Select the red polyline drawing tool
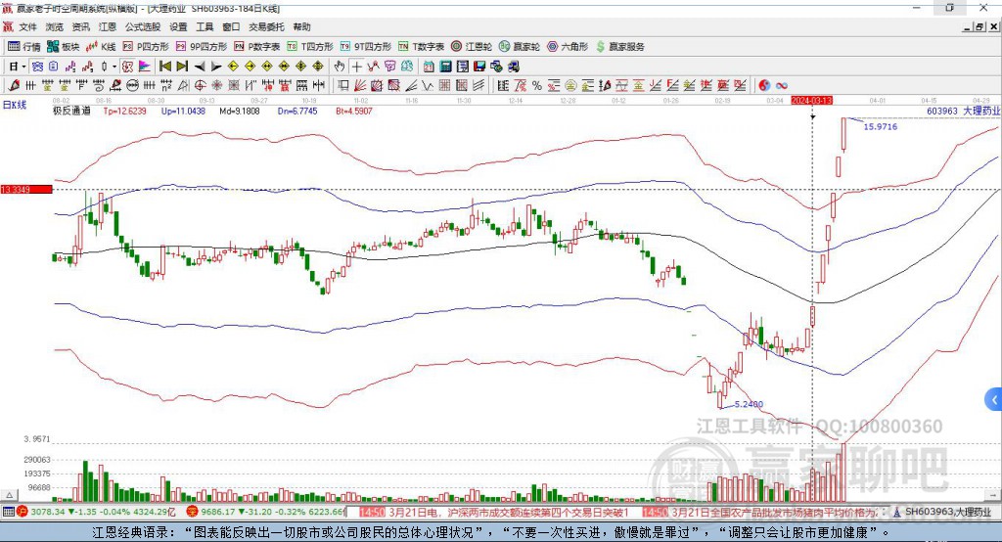The height and width of the screenshot is (542, 1002). click(373, 66)
